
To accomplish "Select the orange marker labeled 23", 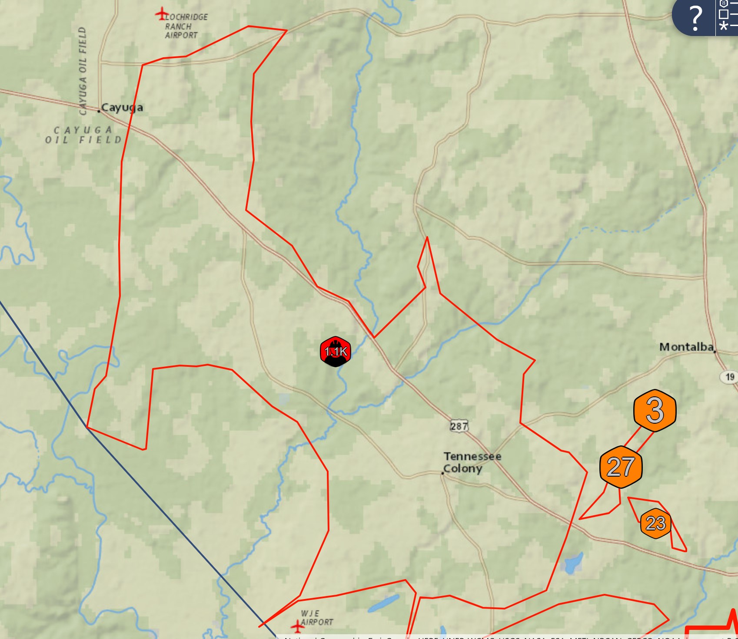I will point(655,523).
